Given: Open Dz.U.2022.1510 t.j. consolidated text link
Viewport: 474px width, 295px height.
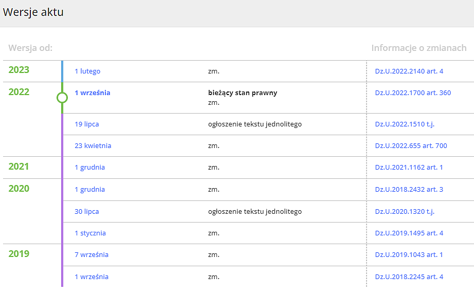Looking at the screenshot, I should tap(405, 124).
